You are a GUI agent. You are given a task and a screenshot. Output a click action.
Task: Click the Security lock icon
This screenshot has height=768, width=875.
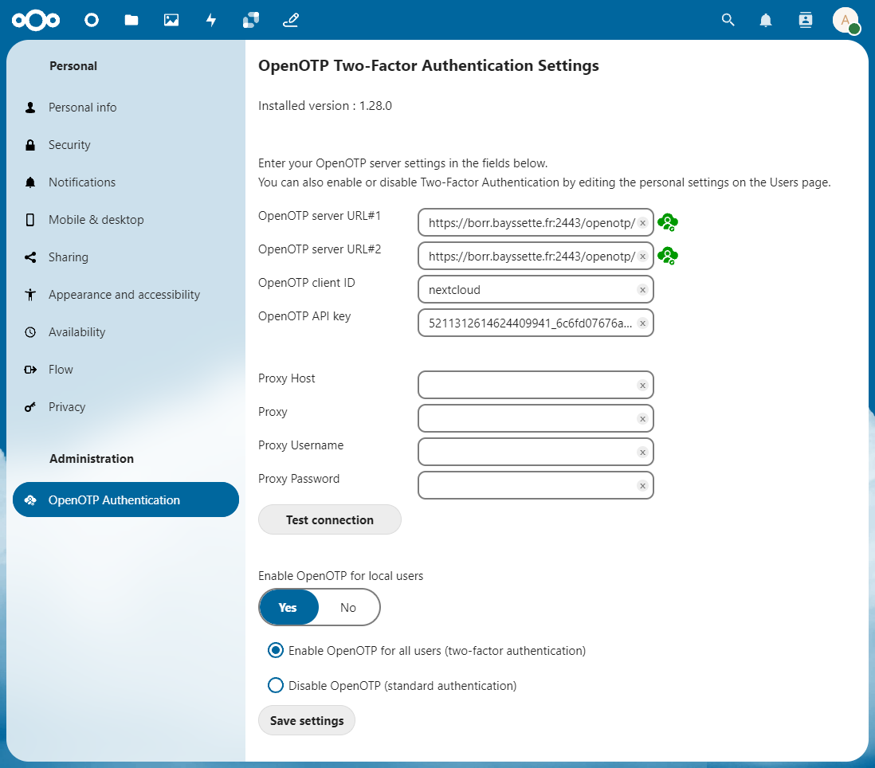pos(30,144)
